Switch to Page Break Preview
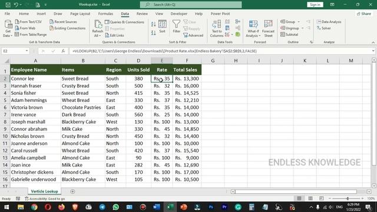Image resolution: width=377 pixels, height=212 pixels. coord(322,198)
